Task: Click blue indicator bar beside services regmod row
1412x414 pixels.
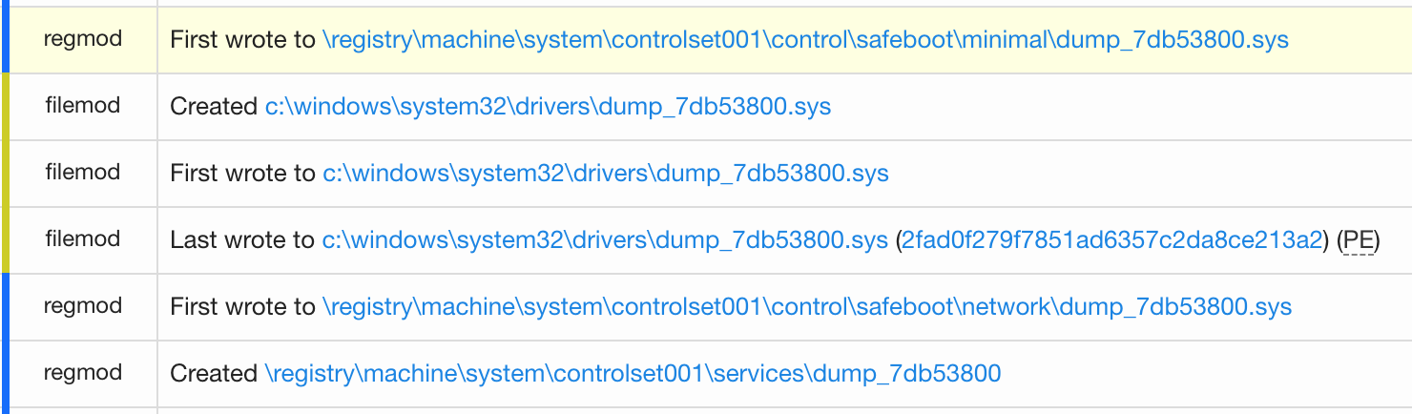Action: (4, 373)
